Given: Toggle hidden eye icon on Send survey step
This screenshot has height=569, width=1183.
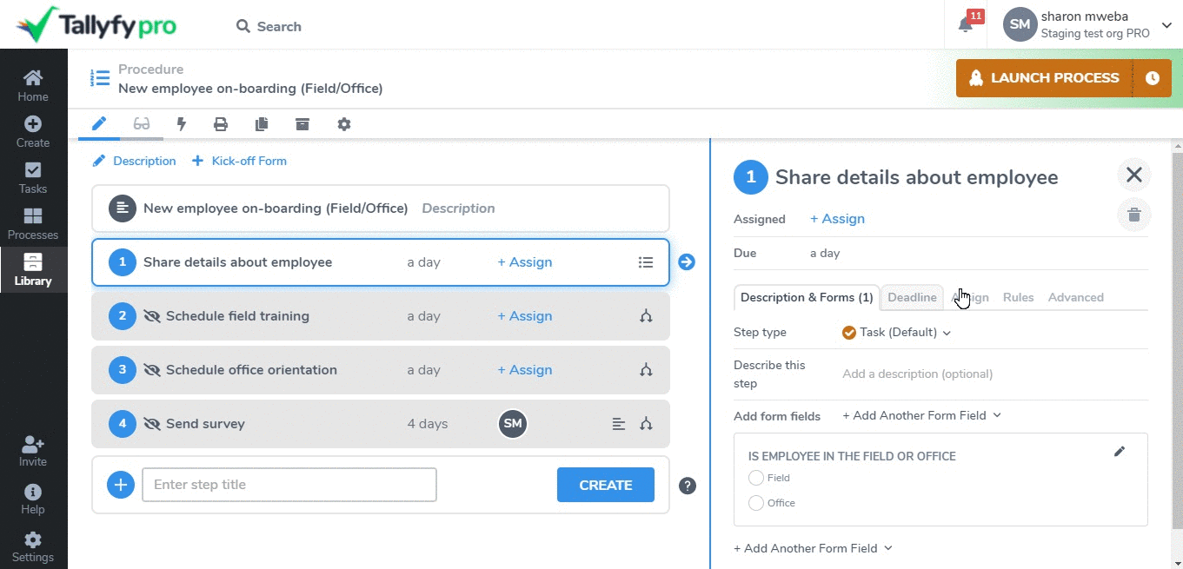Looking at the screenshot, I should click(153, 424).
